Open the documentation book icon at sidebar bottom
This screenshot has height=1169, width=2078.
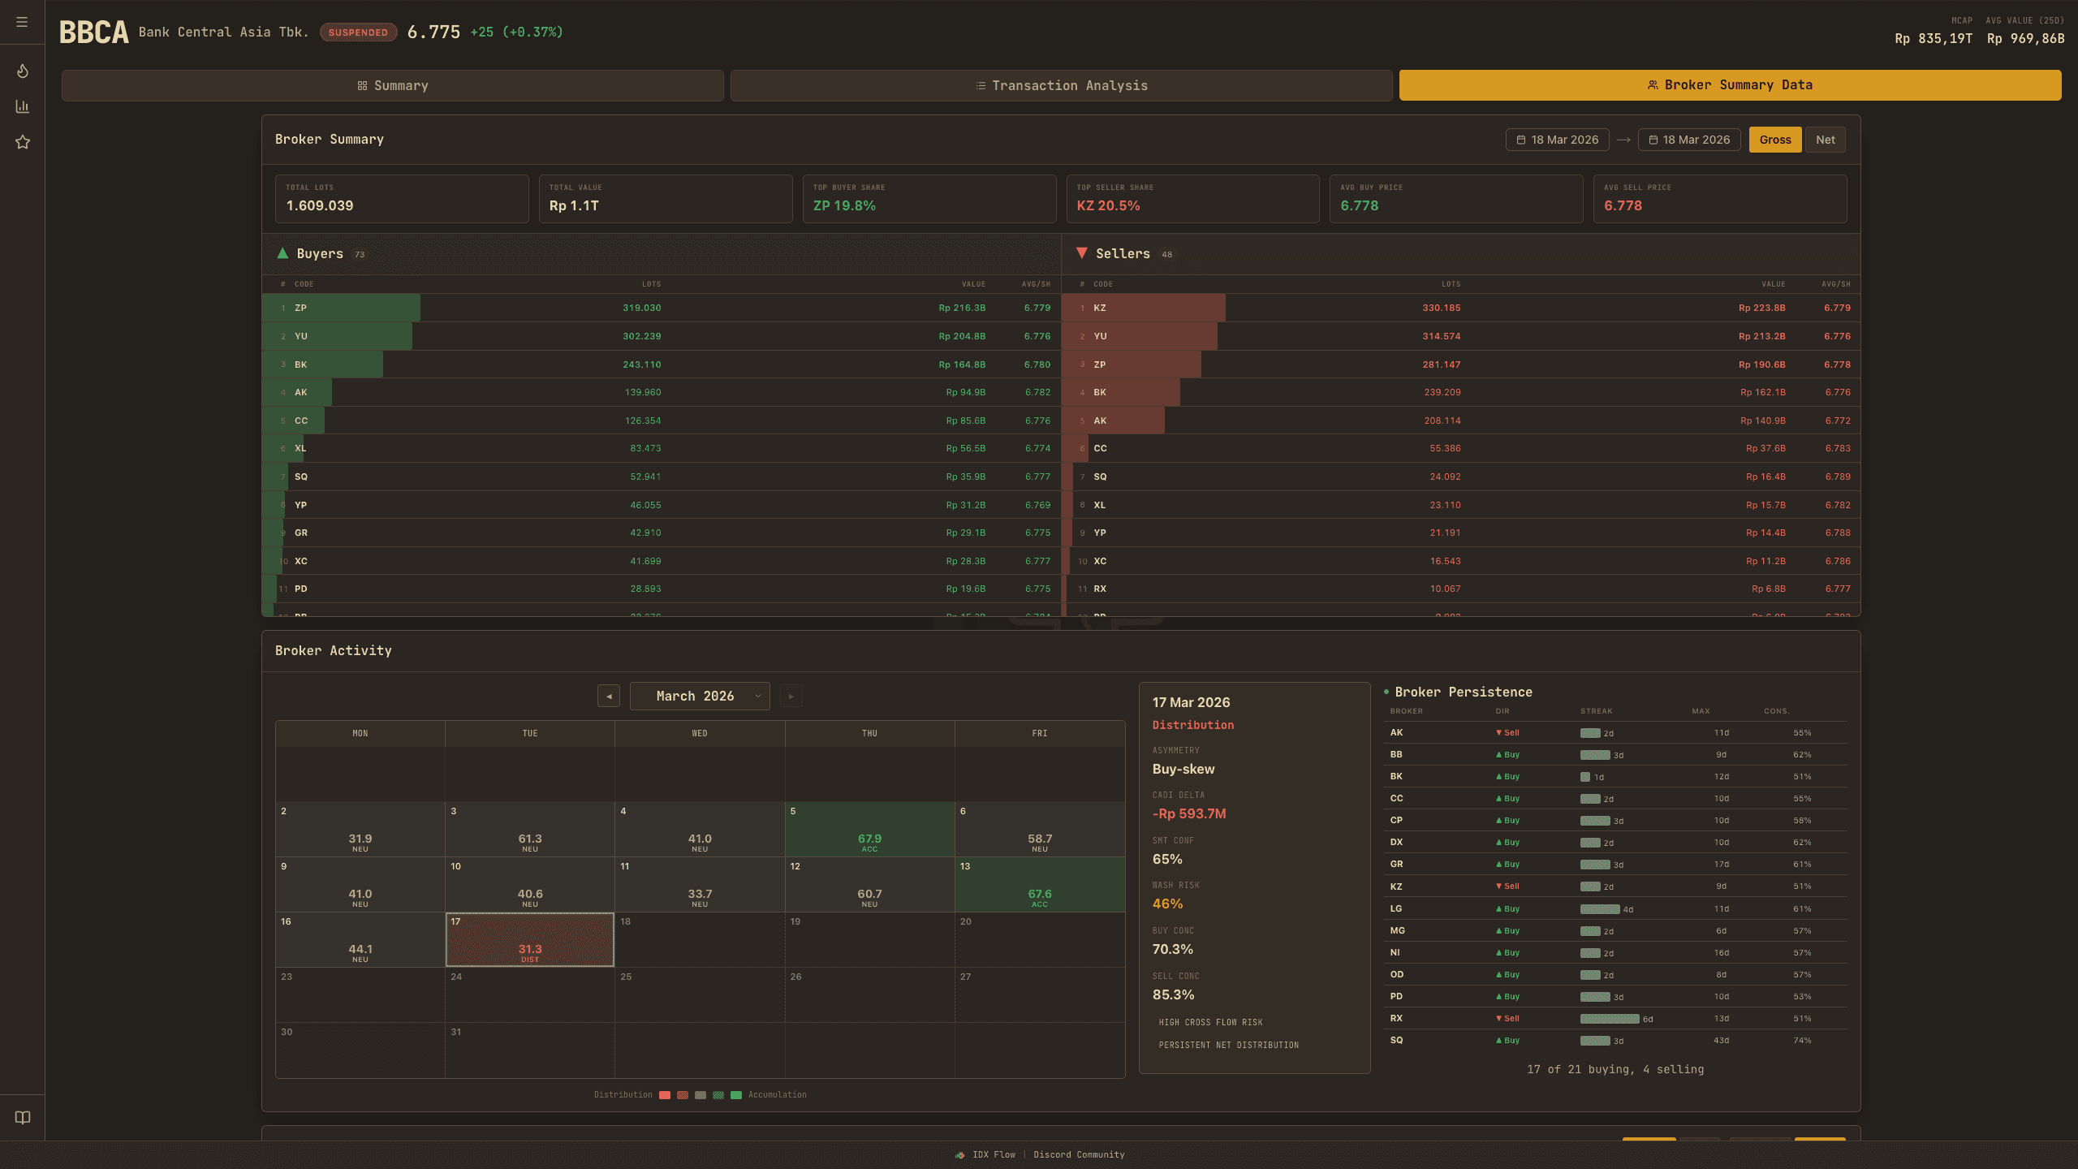coord(22,1118)
